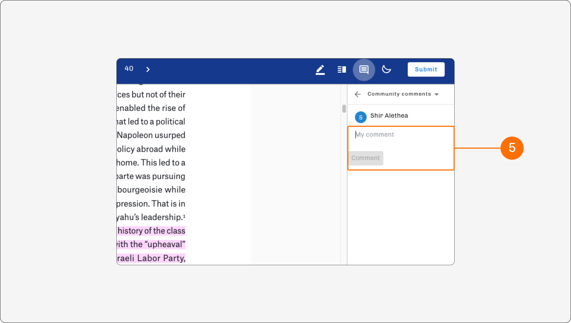Click highlighted line "raeli Labor Party,"
Image resolution: width=571 pixels, height=323 pixels.
point(151,258)
